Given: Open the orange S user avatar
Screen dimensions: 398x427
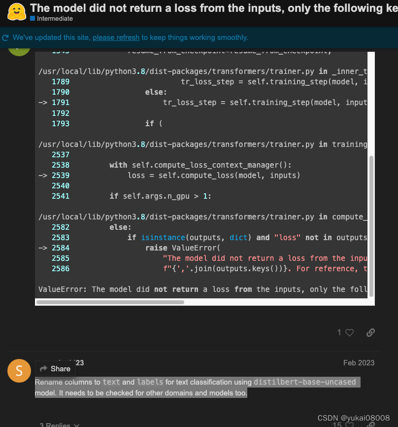Looking at the screenshot, I should (19, 371).
